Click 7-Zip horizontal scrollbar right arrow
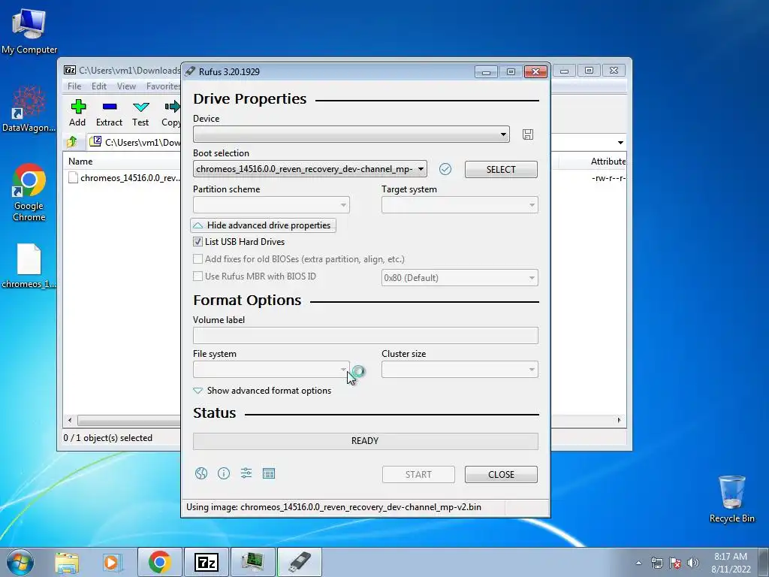Screen dimensions: 769x577 click(x=619, y=420)
